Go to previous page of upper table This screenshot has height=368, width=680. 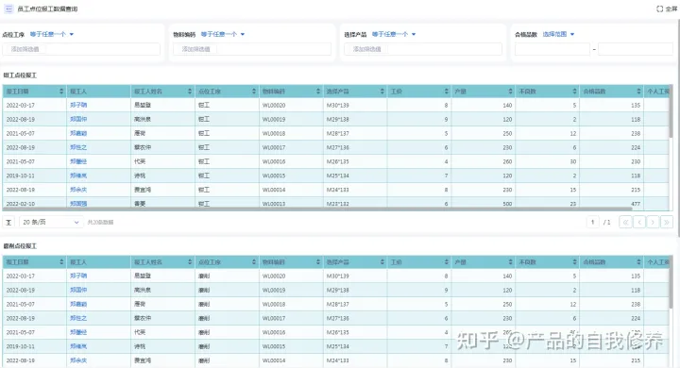639,222
